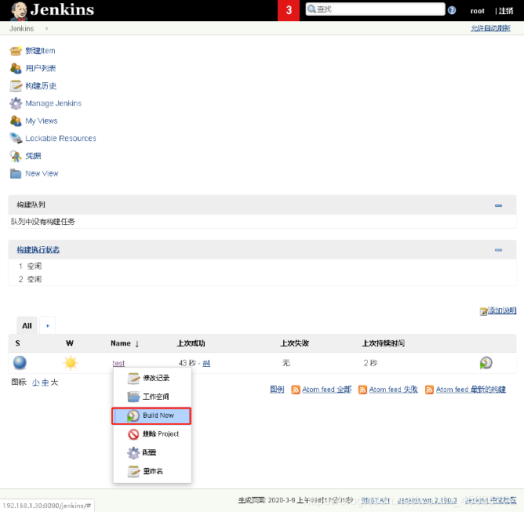Click the 允许自动刷新 link
The image size is (524, 515).
[x=490, y=28]
